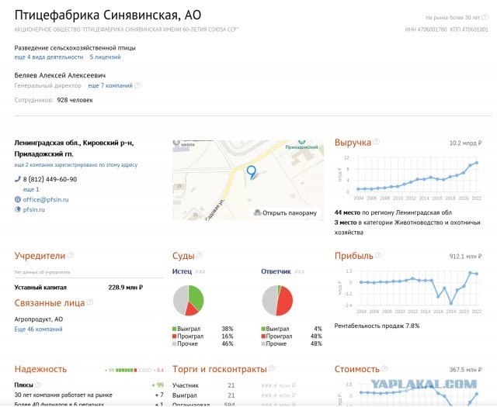This screenshot has height=407, width=497.
Task: Click the red segment of Ответчик pie chart
Action: pyautogui.click(x=285, y=302)
